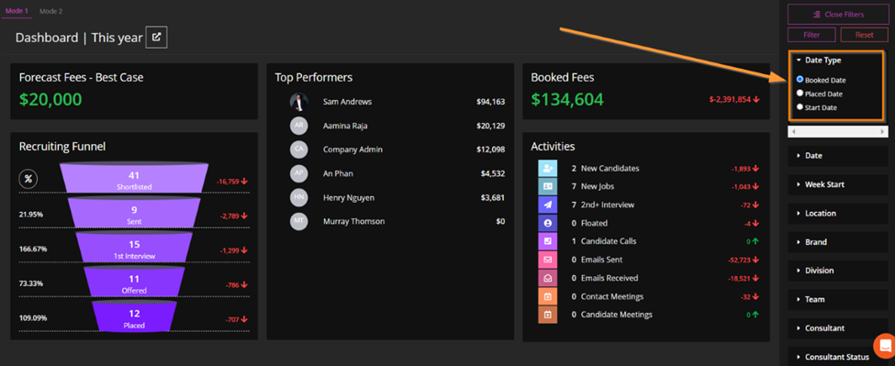Select the Start Date radio option
The image size is (895, 366).
(800, 106)
